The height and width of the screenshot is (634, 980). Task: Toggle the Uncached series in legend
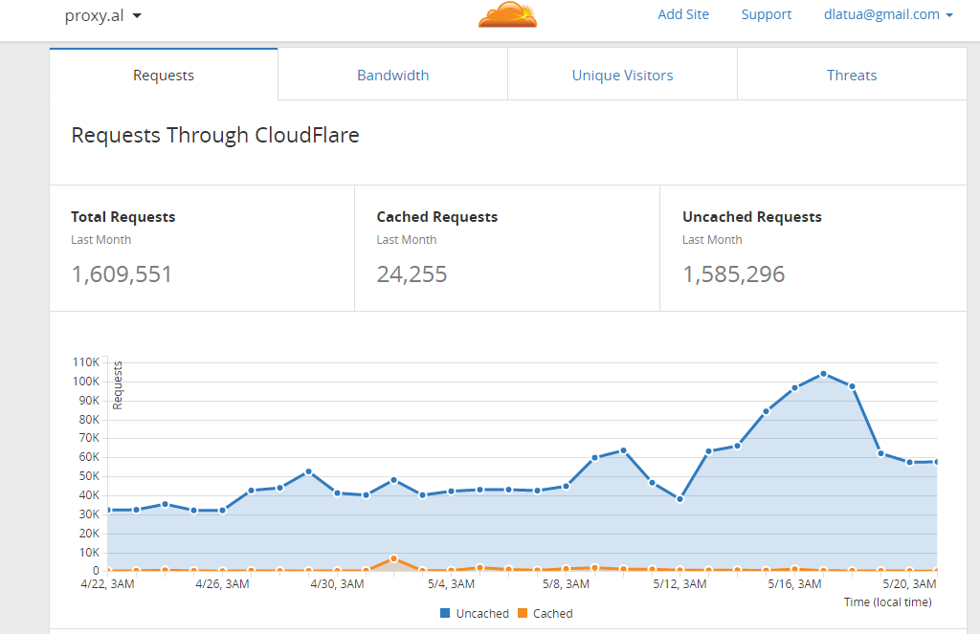pos(482,613)
